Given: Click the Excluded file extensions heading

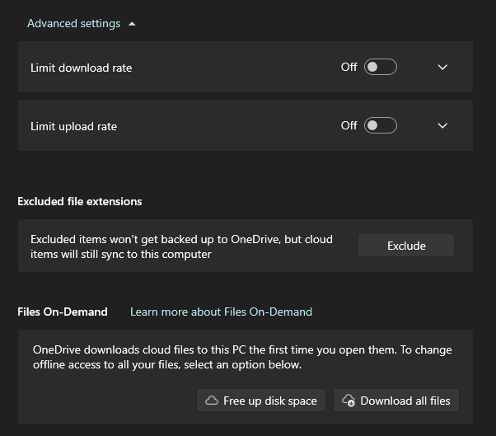Looking at the screenshot, I should tap(80, 201).
